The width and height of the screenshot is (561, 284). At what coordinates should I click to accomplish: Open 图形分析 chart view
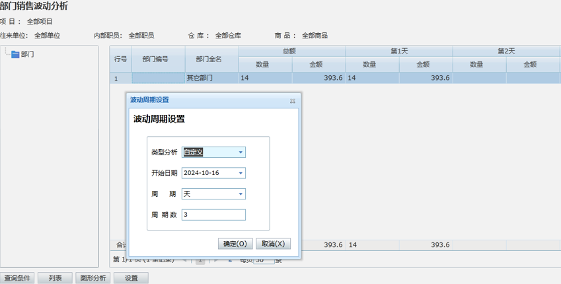tap(93, 278)
